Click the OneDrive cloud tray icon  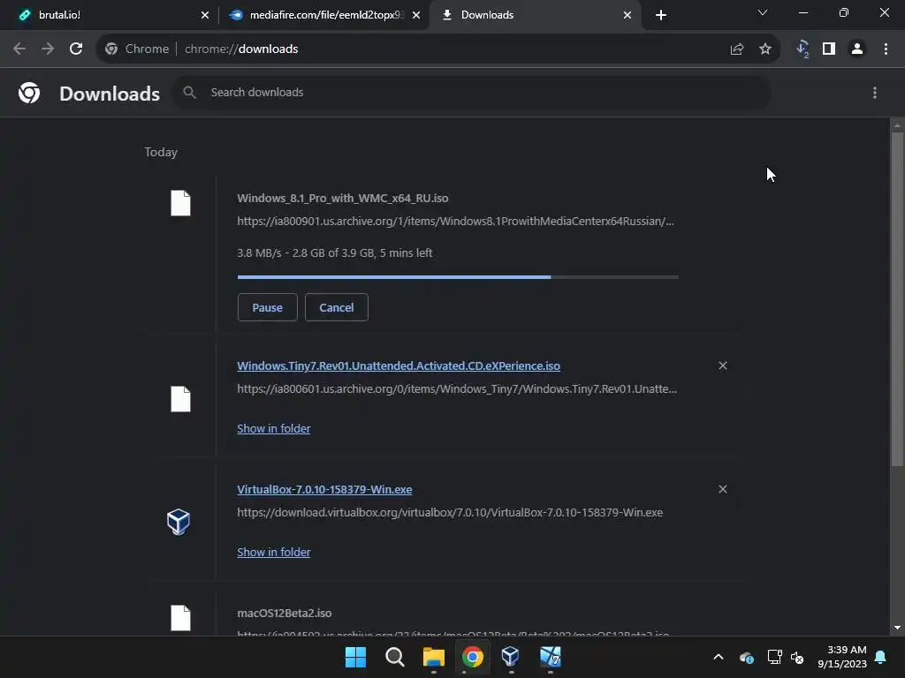pos(746,657)
